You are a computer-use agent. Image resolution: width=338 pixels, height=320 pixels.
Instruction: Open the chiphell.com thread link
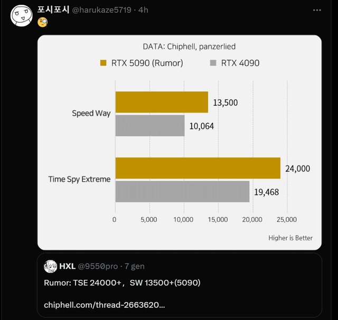[104, 305]
